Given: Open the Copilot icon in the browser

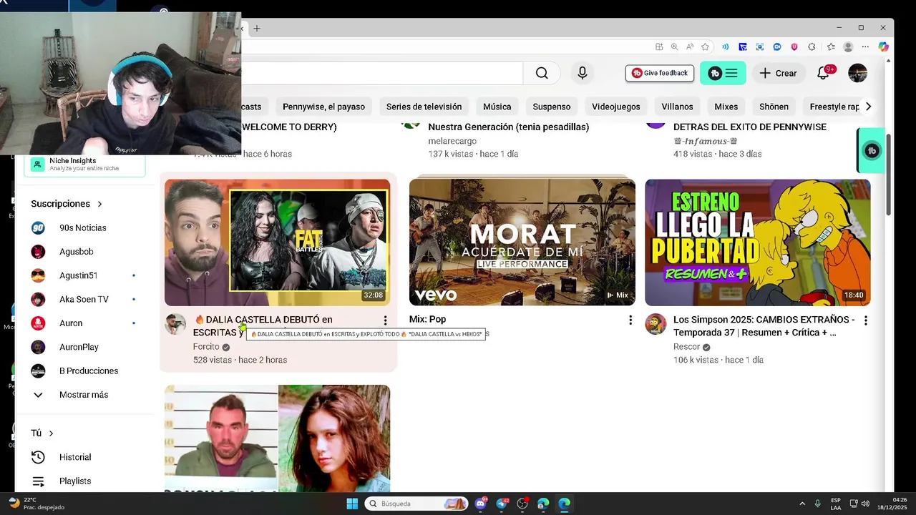Looking at the screenshot, I should pyautogui.click(x=883, y=46).
